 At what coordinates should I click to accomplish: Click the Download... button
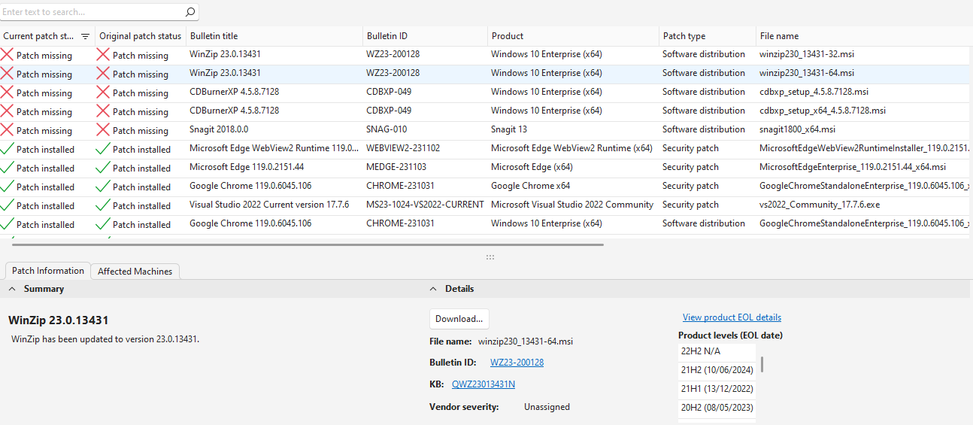459,318
